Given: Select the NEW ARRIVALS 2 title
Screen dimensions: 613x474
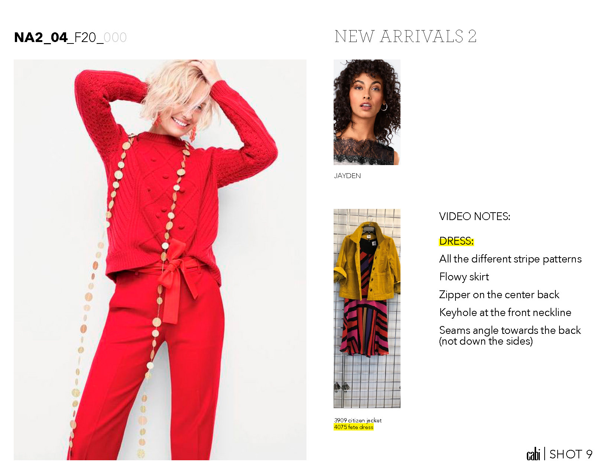Looking at the screenshot, I should tap(405, 36).
